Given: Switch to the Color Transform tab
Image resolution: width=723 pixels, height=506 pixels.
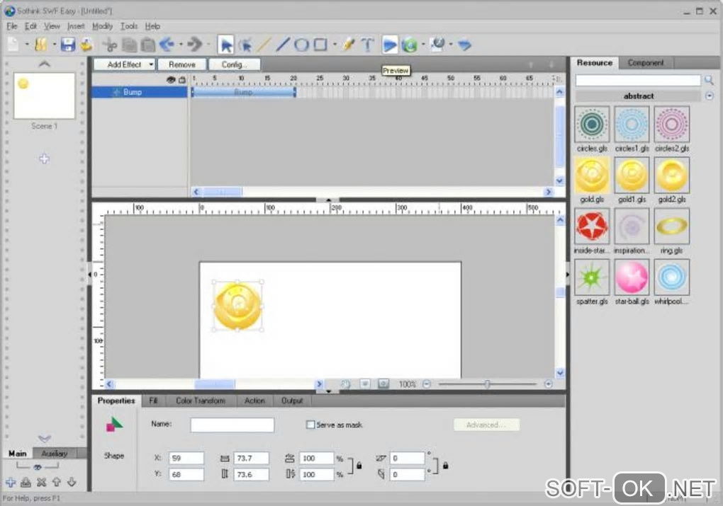Looking at the screenshot, I should 200,401.
